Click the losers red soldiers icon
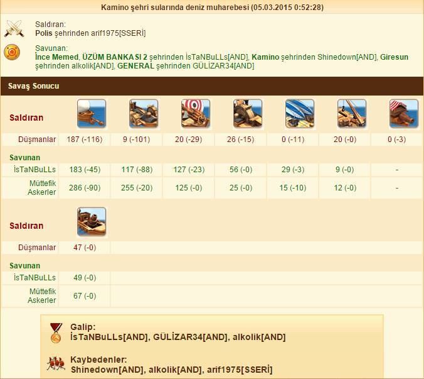 click(56, 364)
